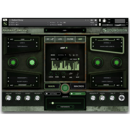Click the wrench edit icon top-left
The image size is (130, 130).
click(5, 20)
